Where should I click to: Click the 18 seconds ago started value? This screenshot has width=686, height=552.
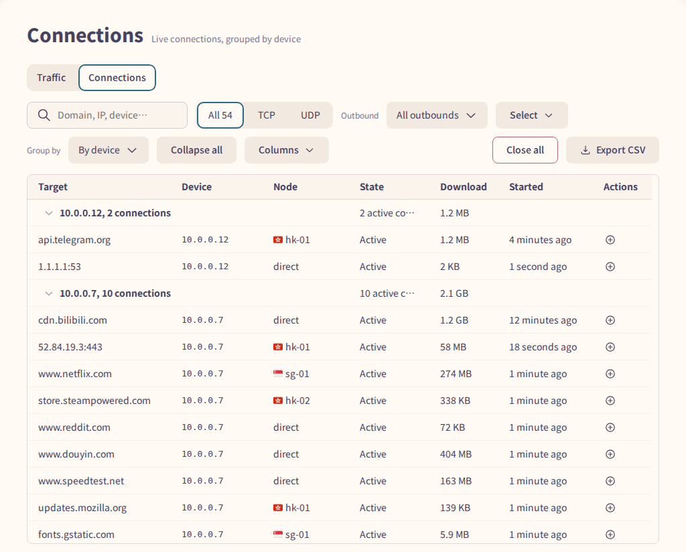click(543, 347)
